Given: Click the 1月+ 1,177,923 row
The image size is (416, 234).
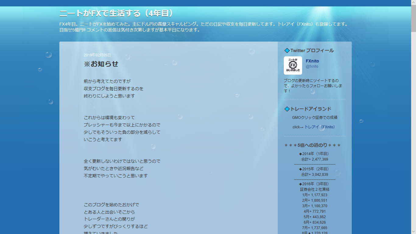Looking at the screenshot, I should pyautogui.click(x=315, y=195).
